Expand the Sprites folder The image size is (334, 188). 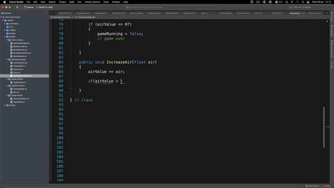(x=5, y=105)
